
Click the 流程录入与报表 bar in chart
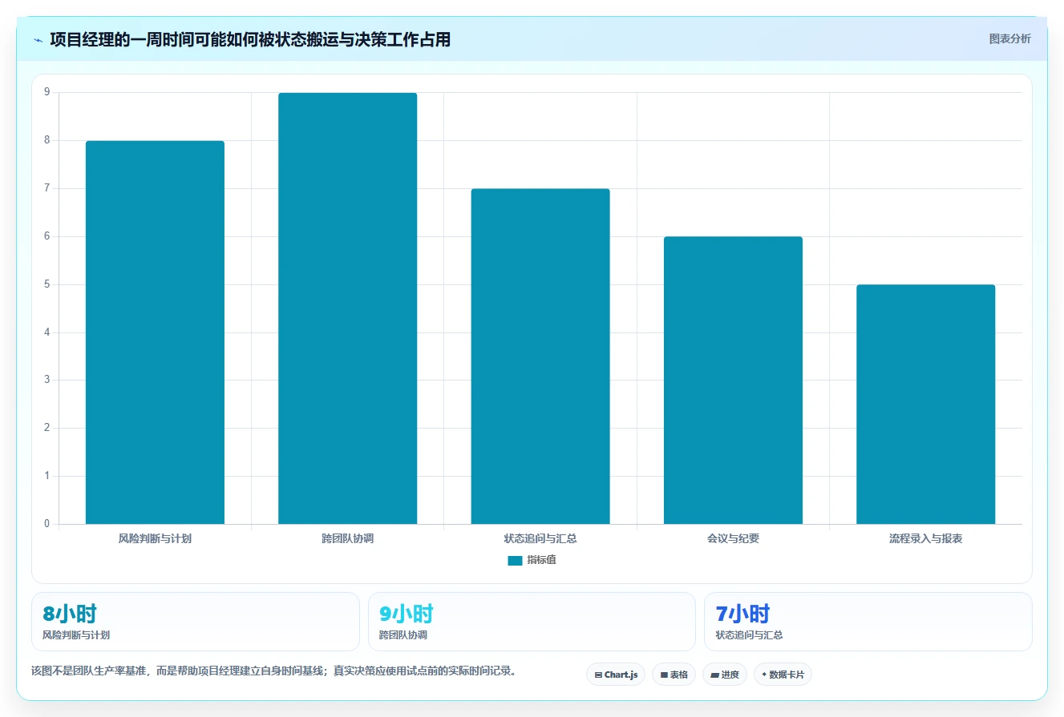click(x=925, y=405)
